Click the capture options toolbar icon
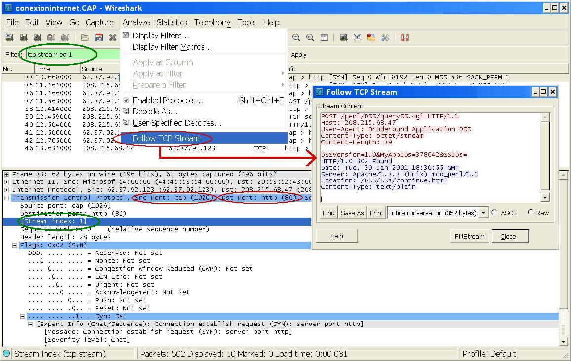This screenshot has width=571, height=361. point(23,37)
